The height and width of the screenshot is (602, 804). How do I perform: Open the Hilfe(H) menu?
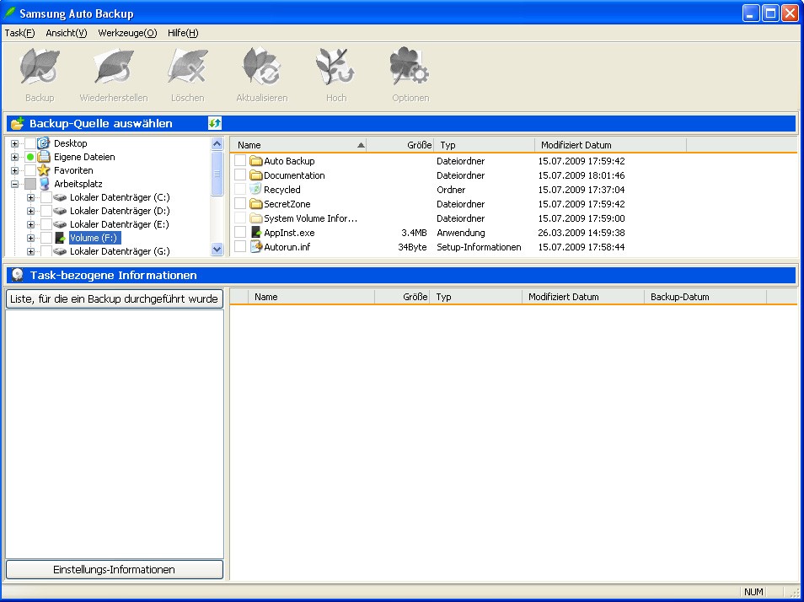click(183, 33)
